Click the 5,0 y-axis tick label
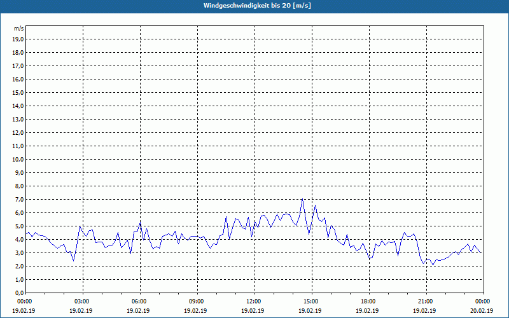509x318 pixels. point(20,226)
